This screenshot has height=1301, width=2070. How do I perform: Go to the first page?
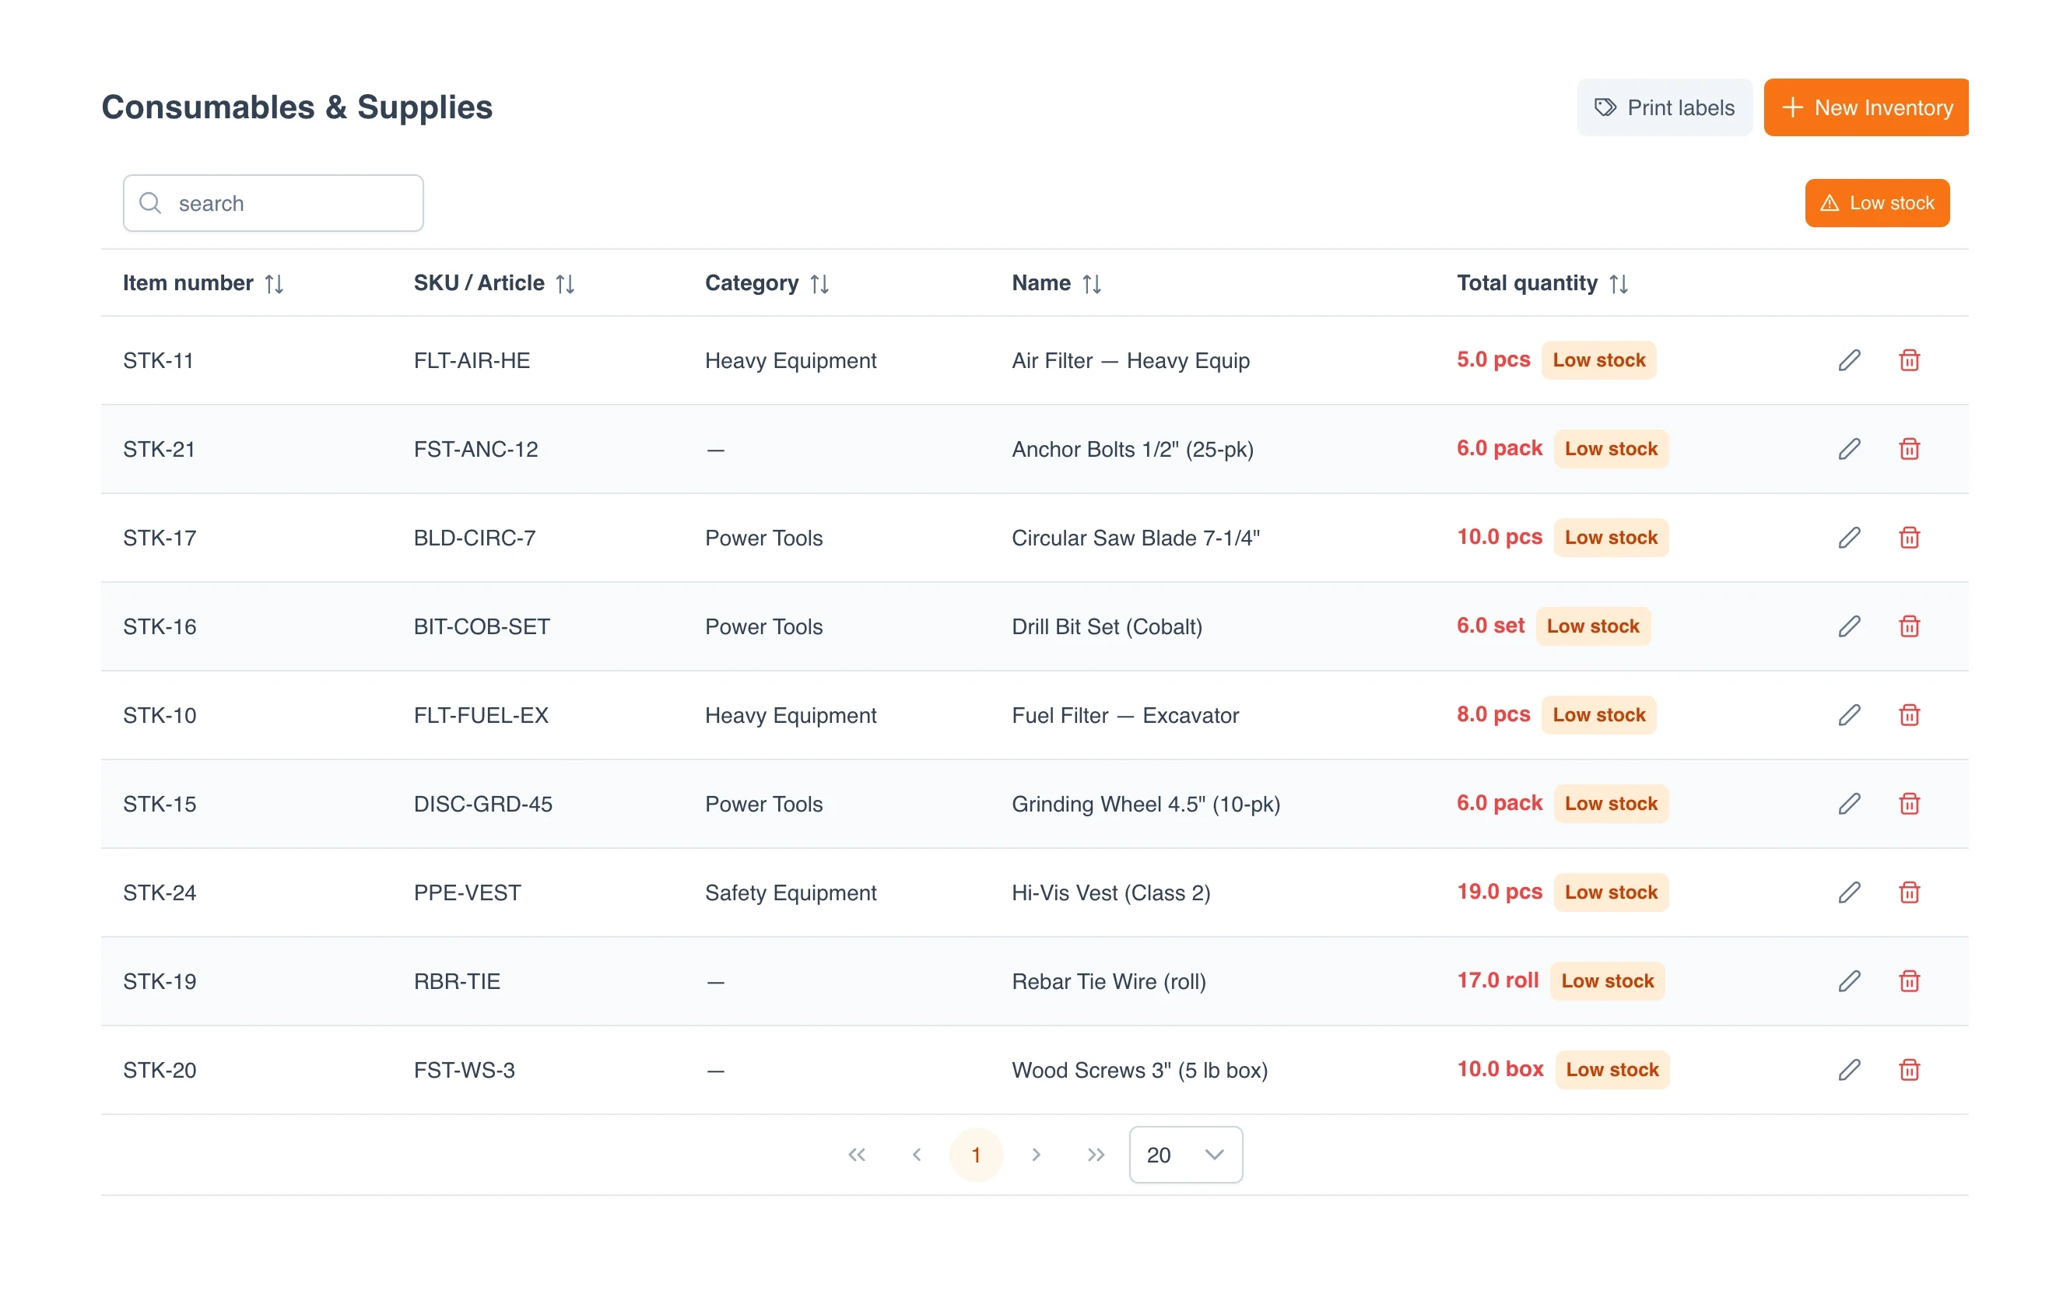tap(856, 1154)
